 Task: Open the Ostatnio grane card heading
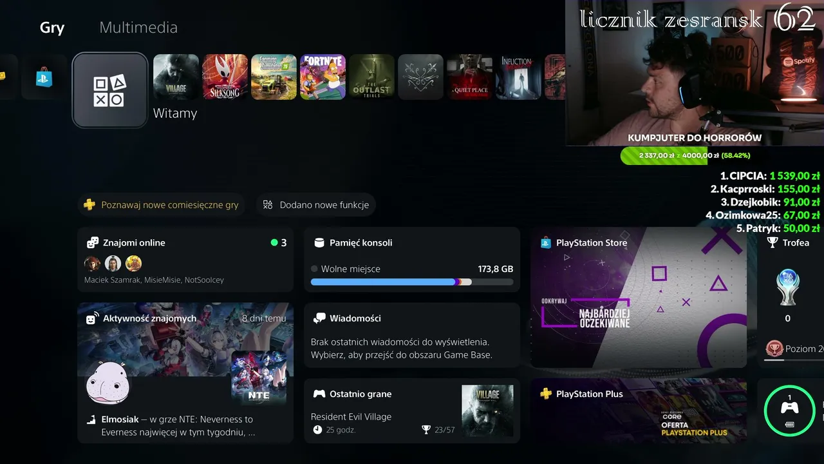coord(360,394)
